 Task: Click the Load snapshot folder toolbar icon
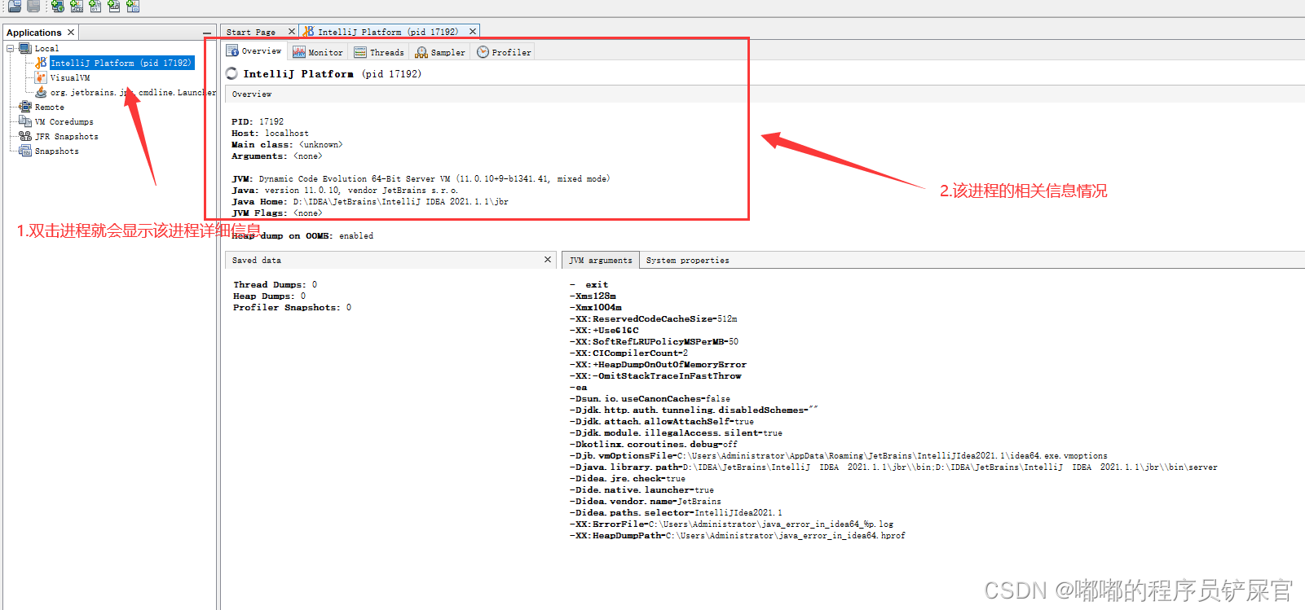(15, 7)
